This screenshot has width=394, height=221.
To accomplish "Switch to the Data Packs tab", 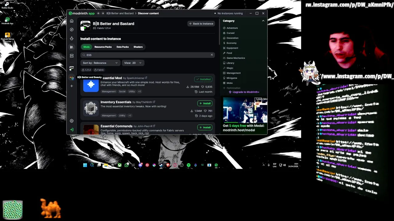I will tap(123, 47).
